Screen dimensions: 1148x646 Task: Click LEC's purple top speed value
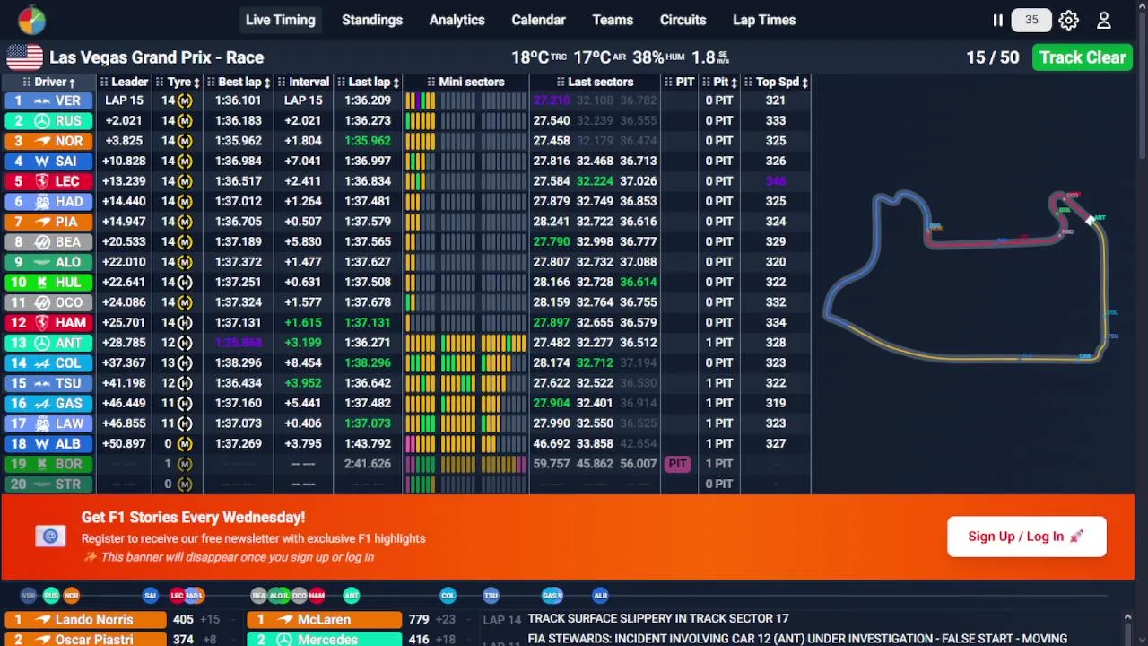(x=776, y=181)
